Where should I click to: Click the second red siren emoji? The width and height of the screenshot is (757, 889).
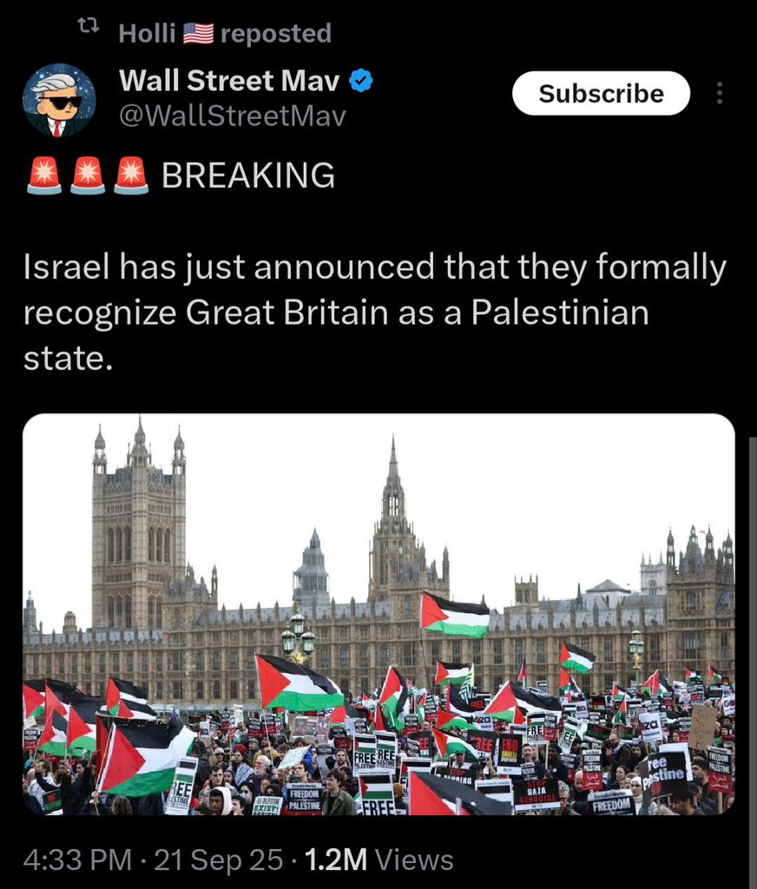click(x=88, y=176)
